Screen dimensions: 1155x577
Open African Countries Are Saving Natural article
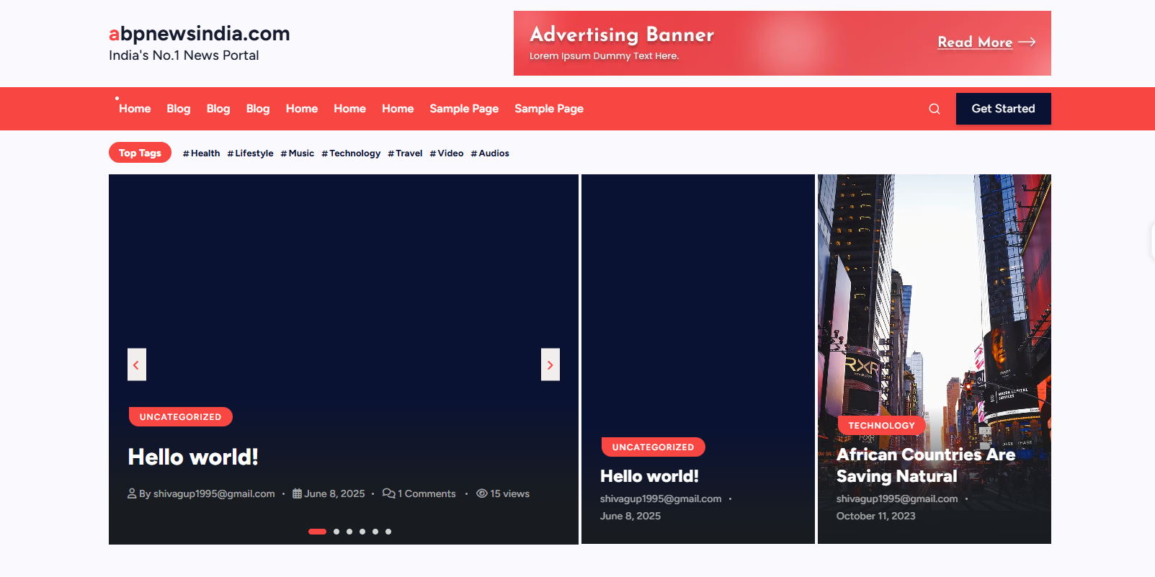point(926,465)
